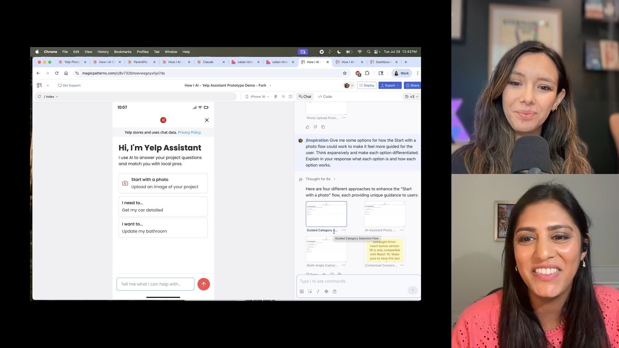The image size is (619, 348).
Task: Open the Yelp Photo browser tab
Action: (x=72, y=62)
